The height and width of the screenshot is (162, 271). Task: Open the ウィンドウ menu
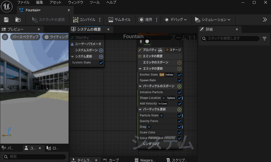pyautogui.click(x=75, y=2)
